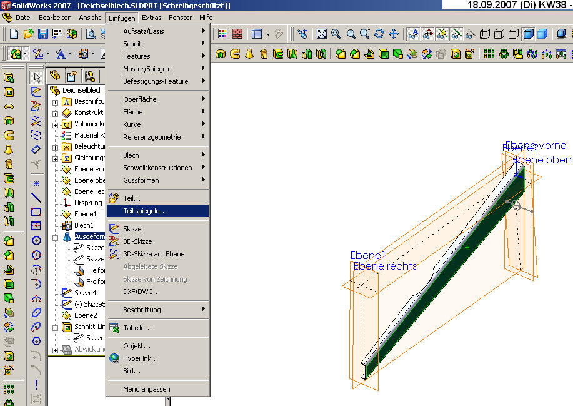Expand the Gleichungen tree node
The width and height of the screenshot is (573, 406).
[x=55, y=159]
